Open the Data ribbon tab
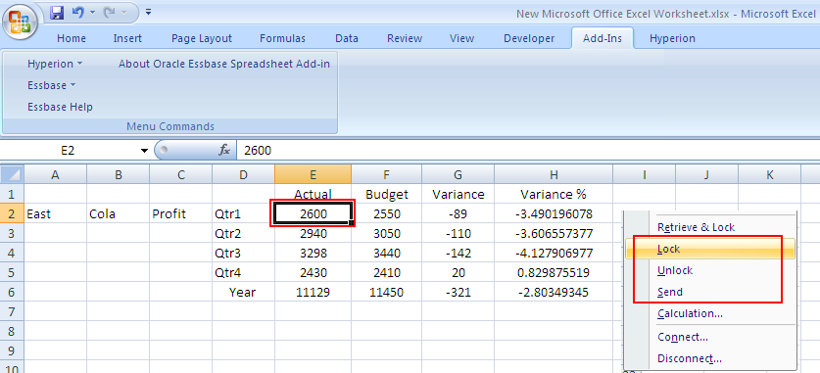 [x=347, y=38]
